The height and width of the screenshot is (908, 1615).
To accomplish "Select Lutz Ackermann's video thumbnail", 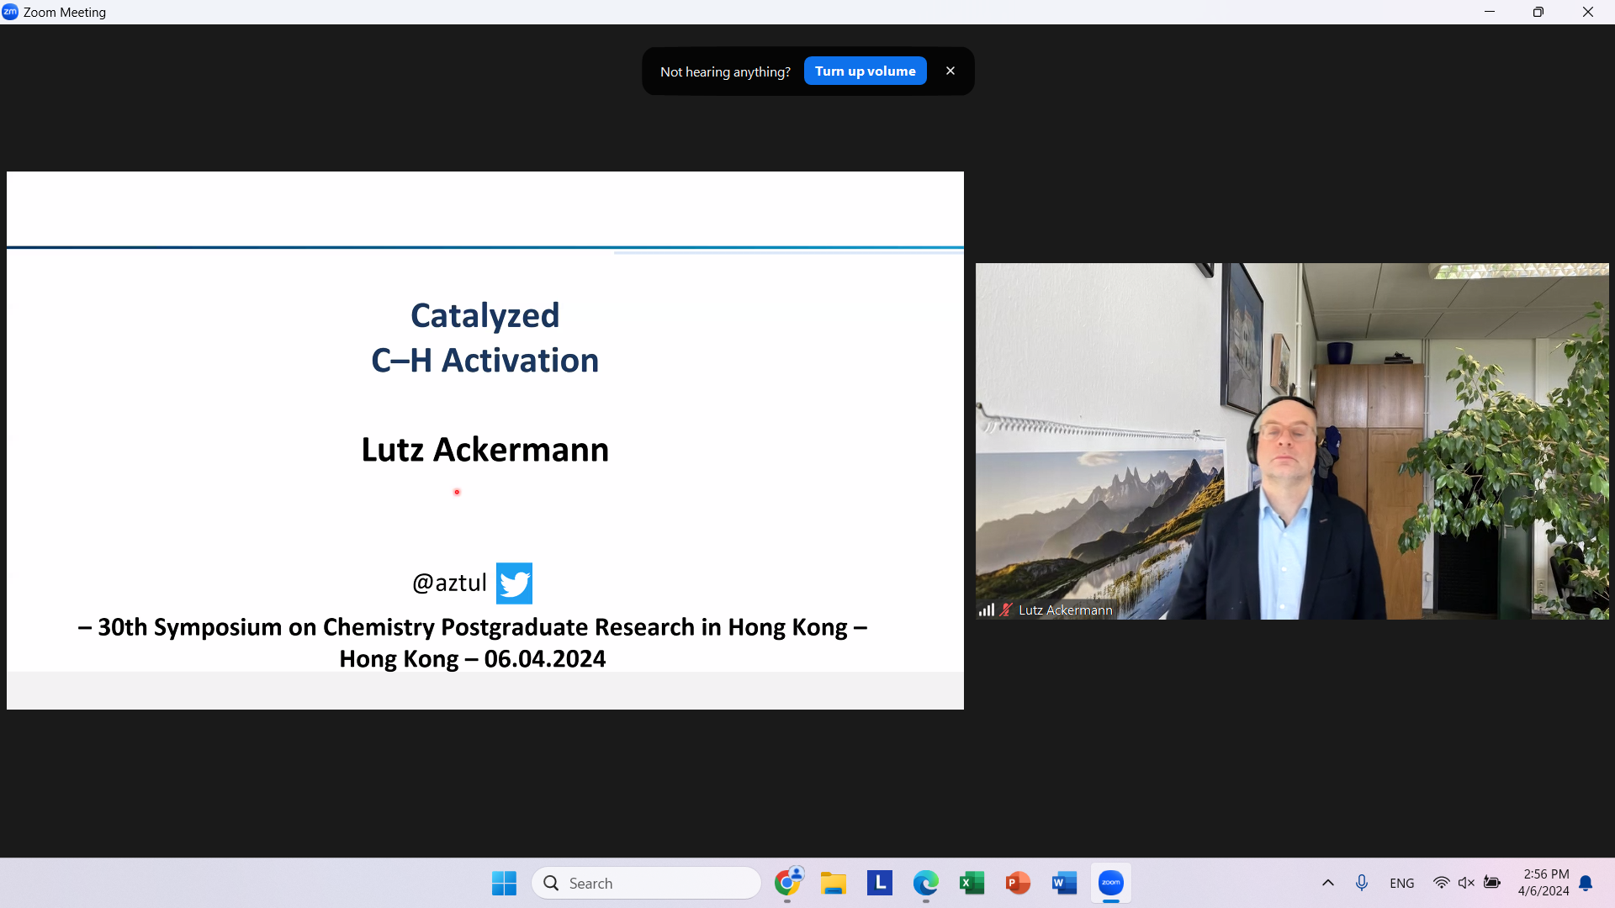I will tap(1292, 441).
